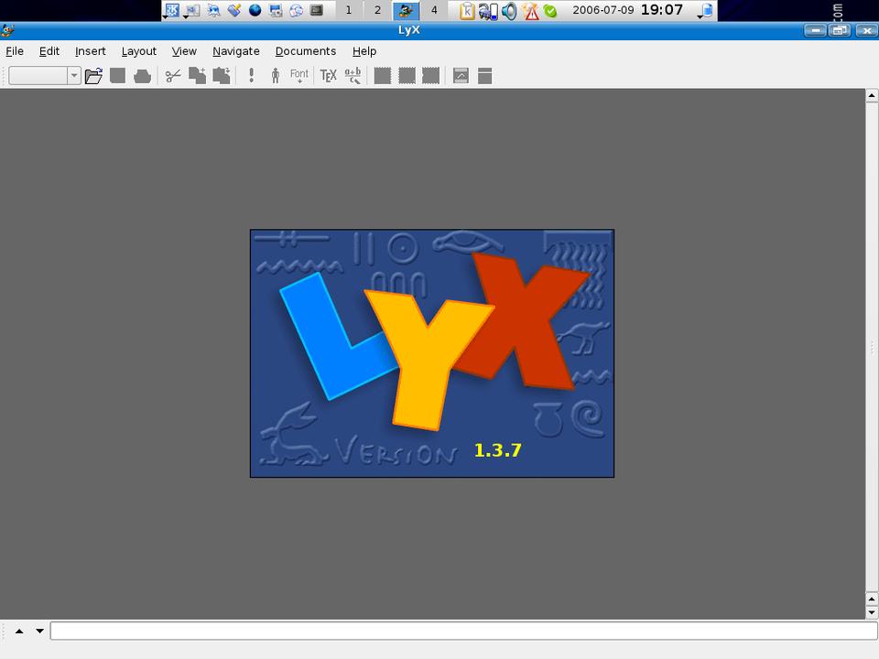Image resolution: width=879 pixels, height=659 pixels.
Task: Toggle noun style with the person icon
Action: [275, 76]
